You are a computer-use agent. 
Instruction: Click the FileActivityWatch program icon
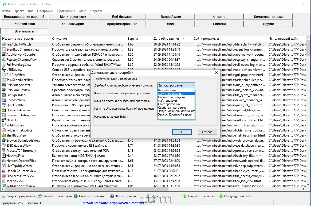click(3, 44)
